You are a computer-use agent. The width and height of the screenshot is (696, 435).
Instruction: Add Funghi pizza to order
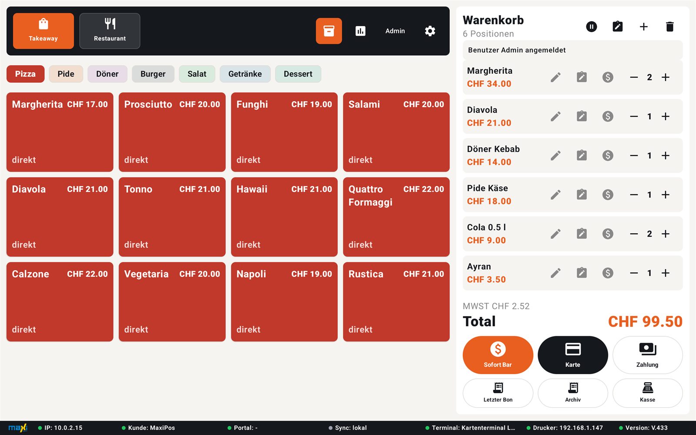284,132
